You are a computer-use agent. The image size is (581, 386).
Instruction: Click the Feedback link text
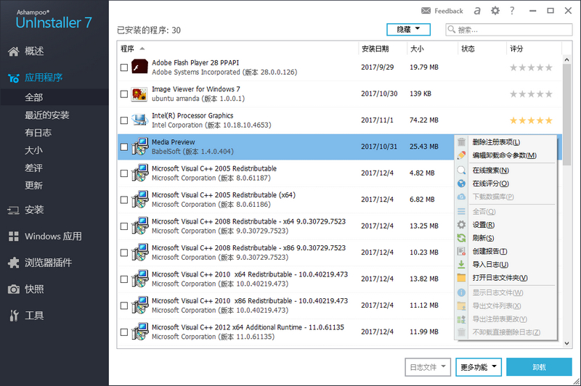click(449, 11)
